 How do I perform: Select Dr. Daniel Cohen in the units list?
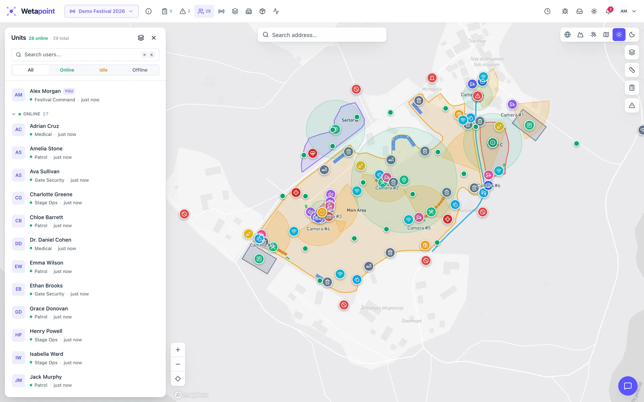[x=85, y=244]
